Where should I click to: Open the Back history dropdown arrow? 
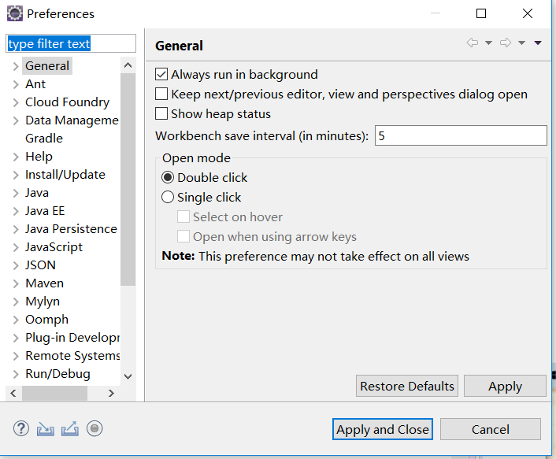[488, 43]
